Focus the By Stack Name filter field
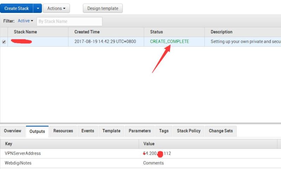 click(x=69, y=21)
